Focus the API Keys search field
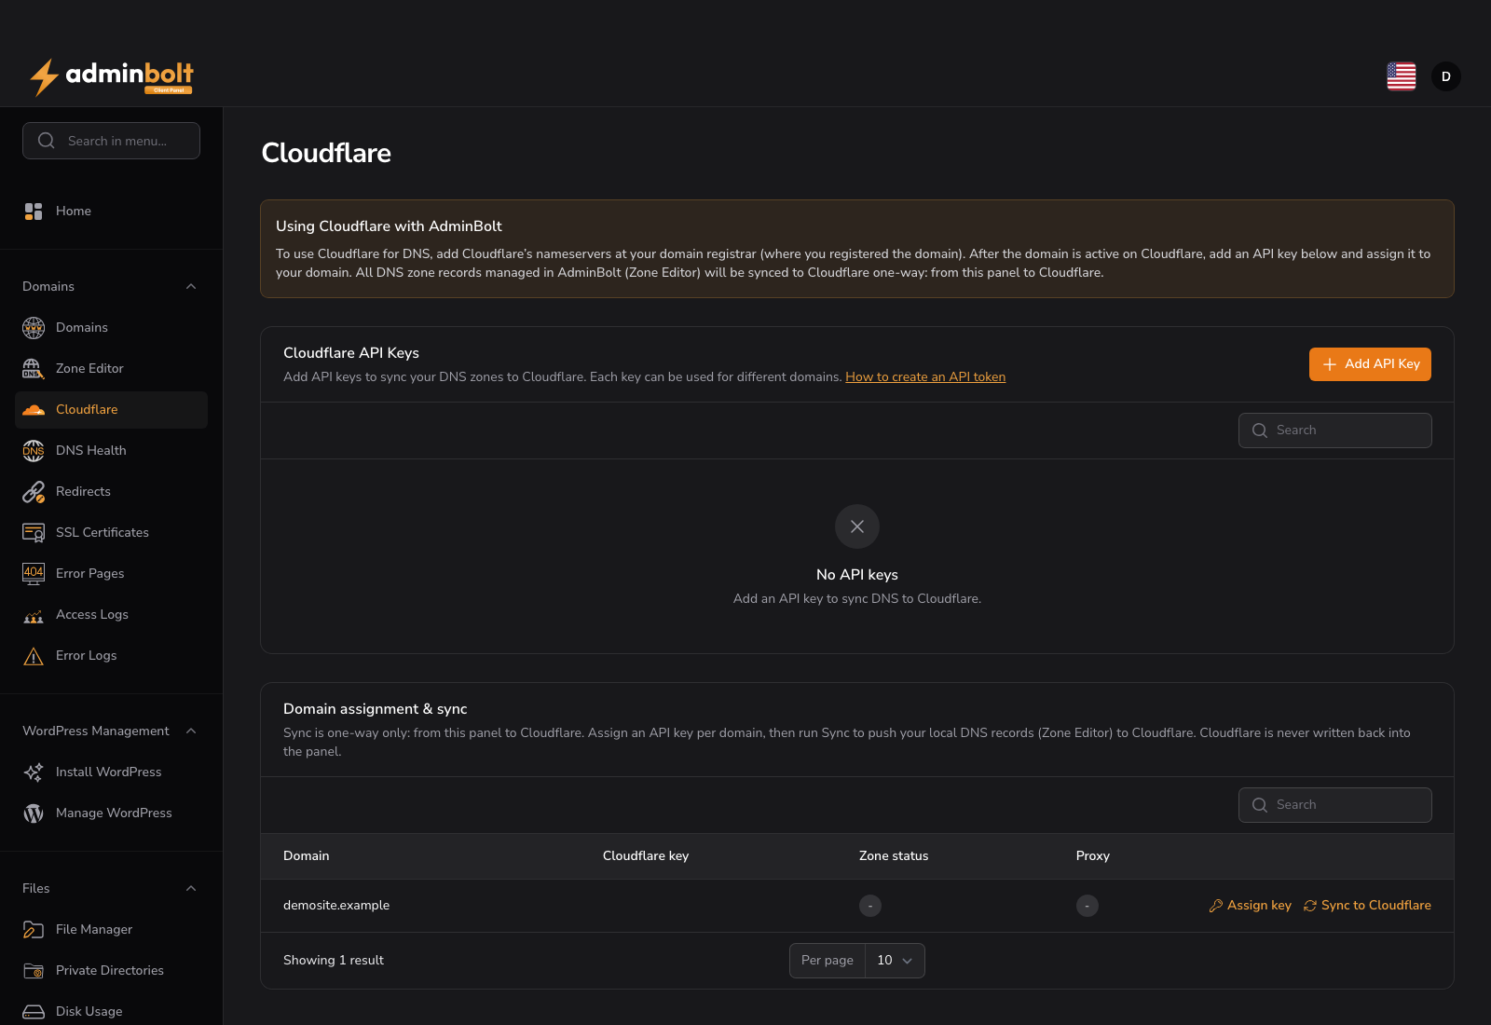Viewport: 1491px width, 1025px height. [x=1334, y=430]
